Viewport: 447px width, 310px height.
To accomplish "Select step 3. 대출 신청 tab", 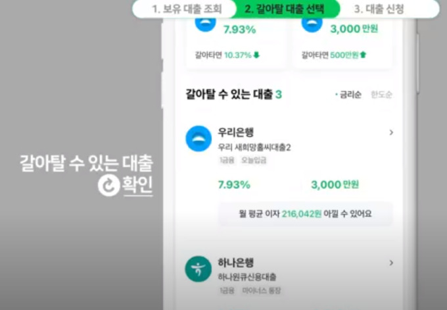I will [379, 9].
